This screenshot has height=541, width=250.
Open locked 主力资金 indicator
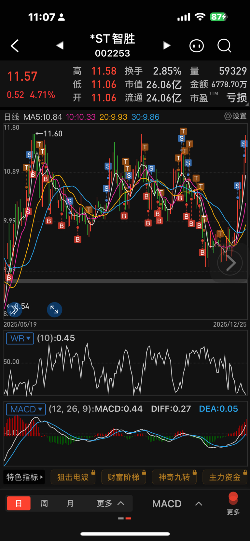225,477
